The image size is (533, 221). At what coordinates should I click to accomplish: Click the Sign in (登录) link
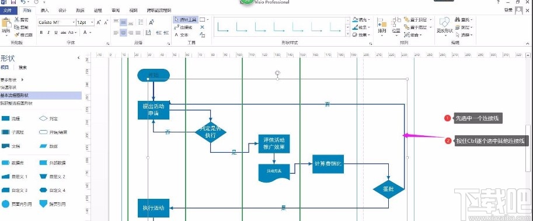pos(509,10)
